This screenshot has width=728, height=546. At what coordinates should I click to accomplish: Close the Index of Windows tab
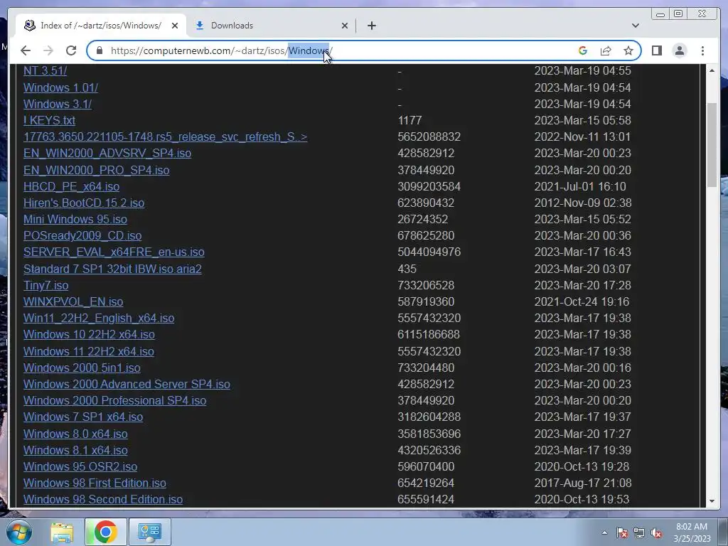point(175,26)
